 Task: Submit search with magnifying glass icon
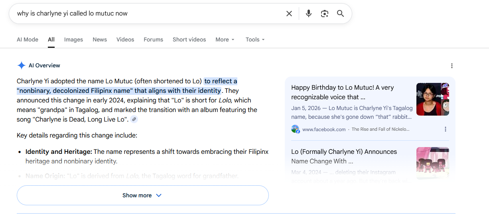tap(340, 14)
